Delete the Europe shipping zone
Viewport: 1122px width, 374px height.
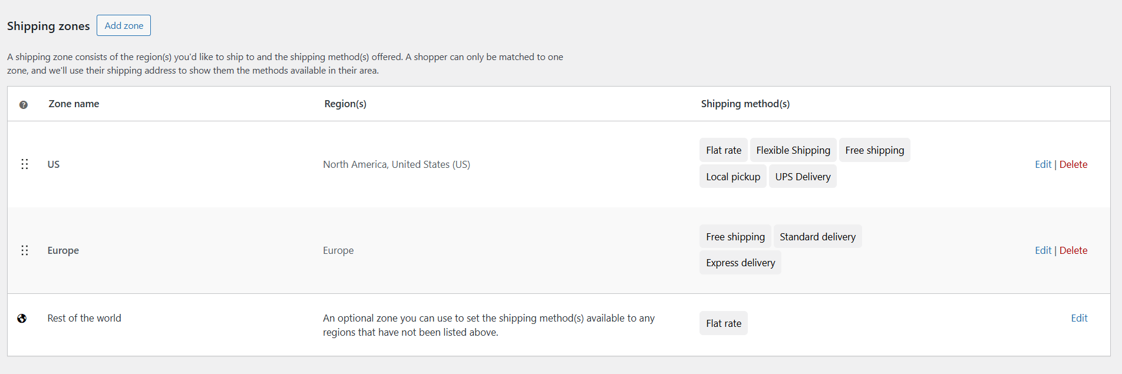[x=1073, y=250]
